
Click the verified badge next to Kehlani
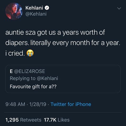tap(47, 8)
